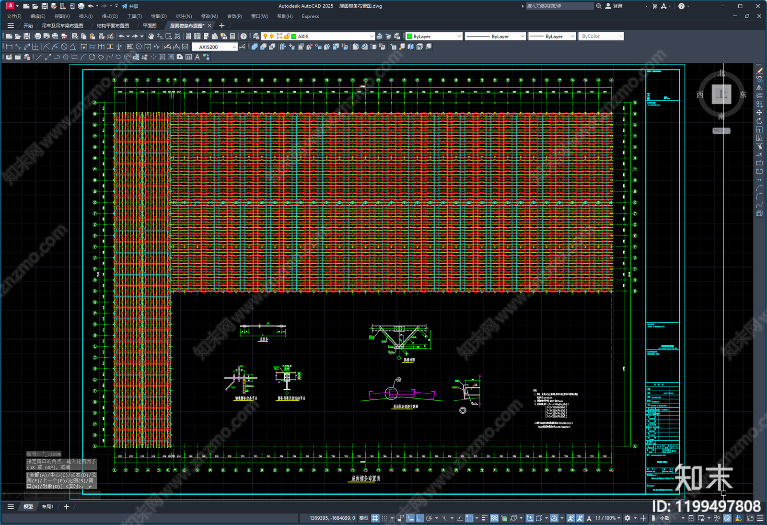The image size is (767, 525).
Task: Select the Line drawing tool
Action: pos(39,57)
